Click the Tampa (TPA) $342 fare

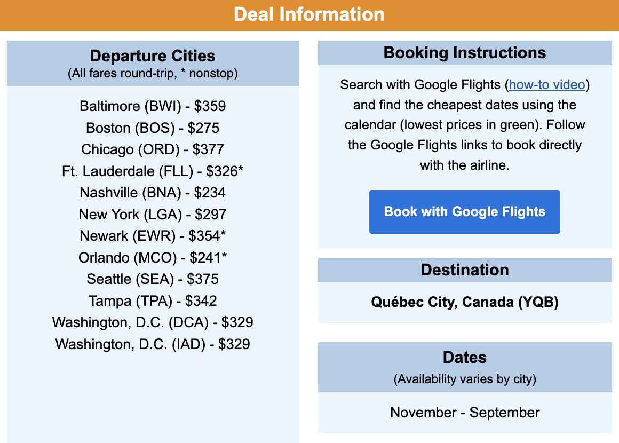(153, 301)
